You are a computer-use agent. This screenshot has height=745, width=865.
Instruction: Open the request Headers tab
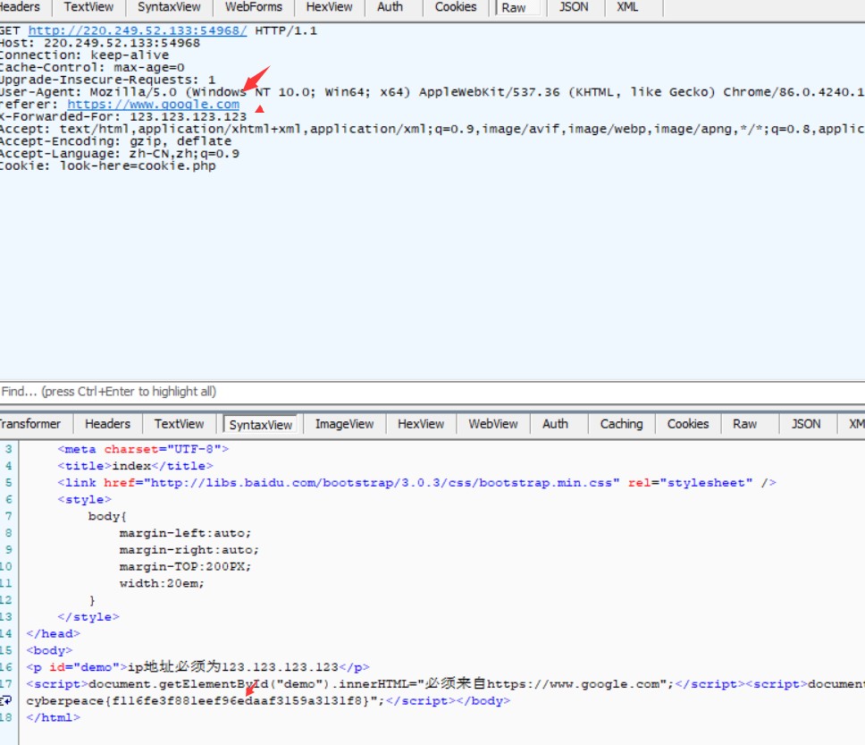[x=22, y=7]
